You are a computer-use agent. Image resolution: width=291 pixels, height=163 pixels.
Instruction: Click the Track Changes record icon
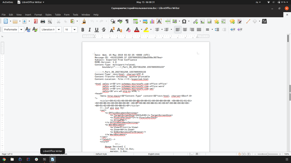click(239, 21)
